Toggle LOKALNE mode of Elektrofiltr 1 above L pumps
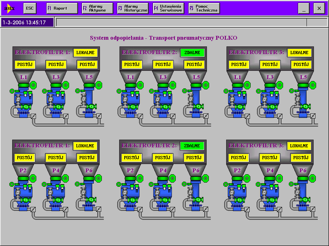Image resolution: width=329 pixels, height=246 pixels. click(x=85, y=53)
